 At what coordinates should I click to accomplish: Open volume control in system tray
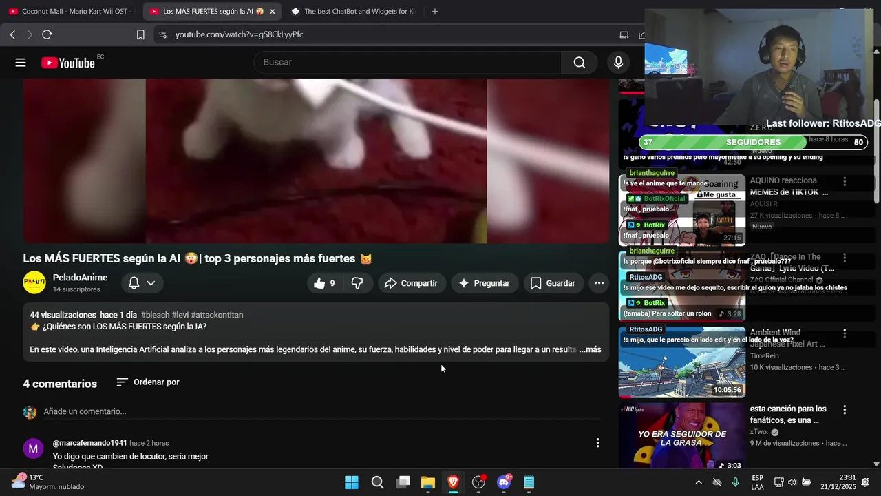(792, 482)
